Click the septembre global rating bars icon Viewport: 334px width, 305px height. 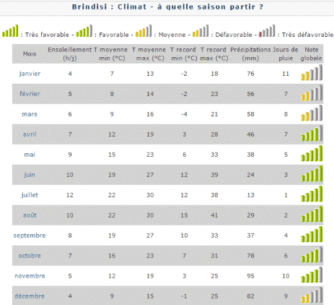pyautogui.click(x=312, y=234)
